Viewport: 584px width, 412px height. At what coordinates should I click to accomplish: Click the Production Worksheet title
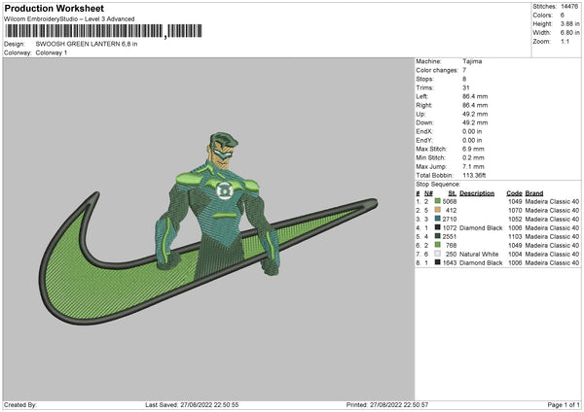pyautogui.click(x=54, y=8)
